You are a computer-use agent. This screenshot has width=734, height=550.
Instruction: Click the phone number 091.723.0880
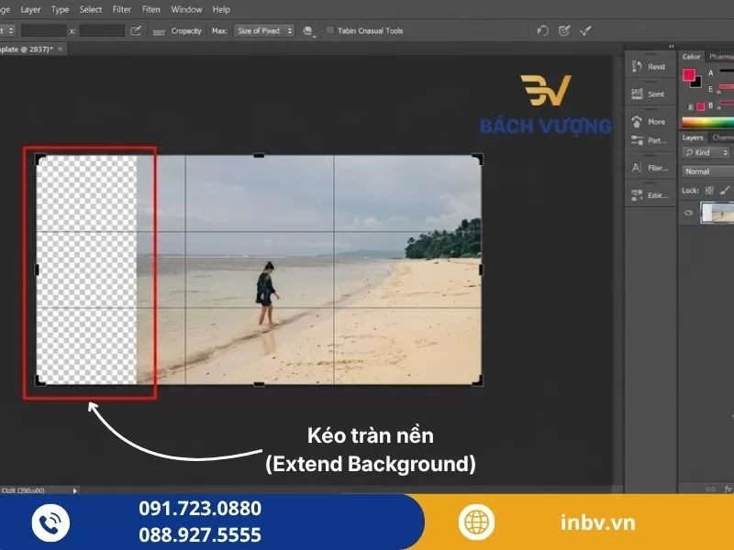click(x=200, y=509)
